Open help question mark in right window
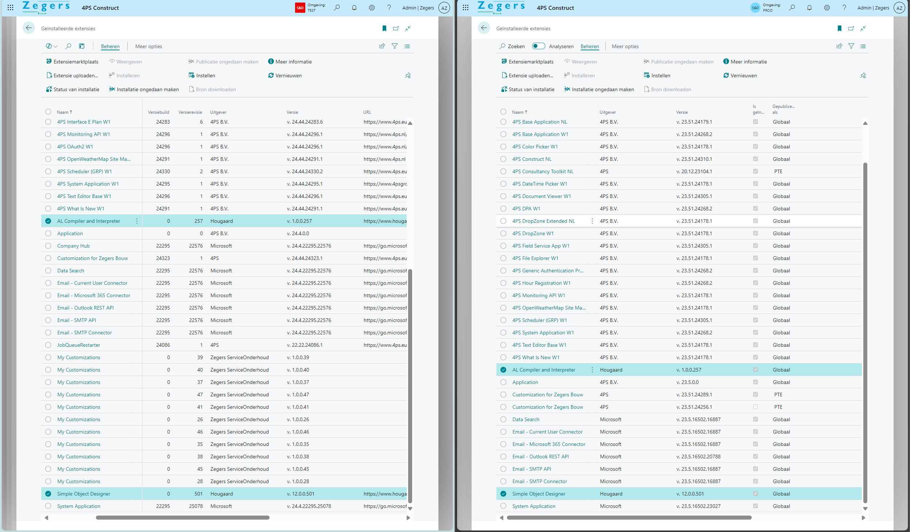 point(844,8)
